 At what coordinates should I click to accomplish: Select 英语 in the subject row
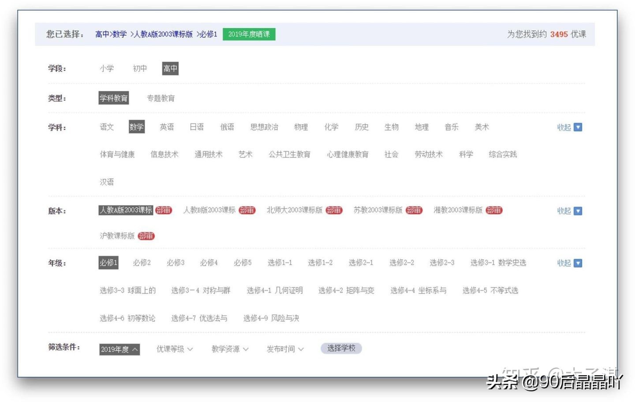[x=167, y=127]
